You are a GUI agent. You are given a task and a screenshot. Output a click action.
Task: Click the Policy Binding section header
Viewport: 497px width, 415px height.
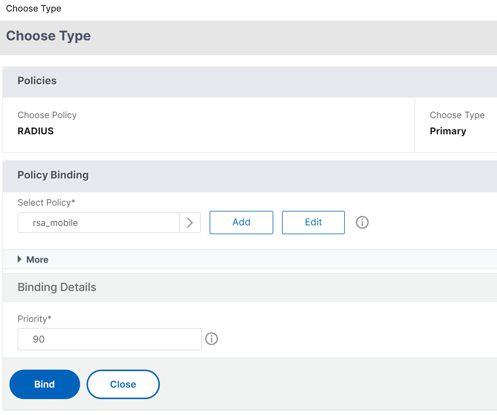click(x=250, y=176)
